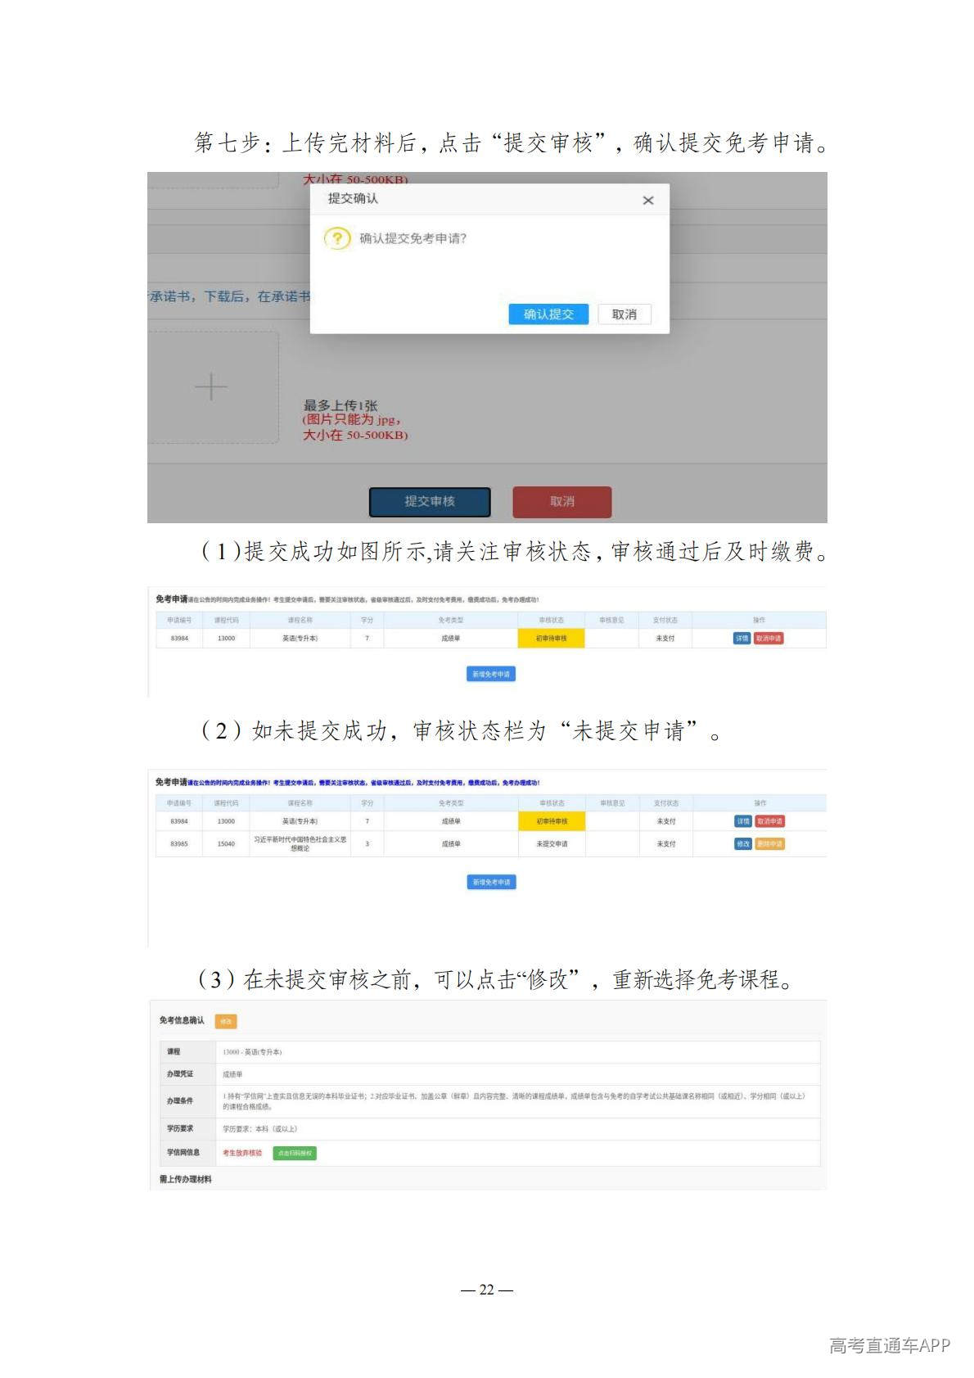This screenshot has width=974, height=1378.
Task: Select the 习近平新时代中国特色社会主义思想概论 course row
Action: coord(300,843)
